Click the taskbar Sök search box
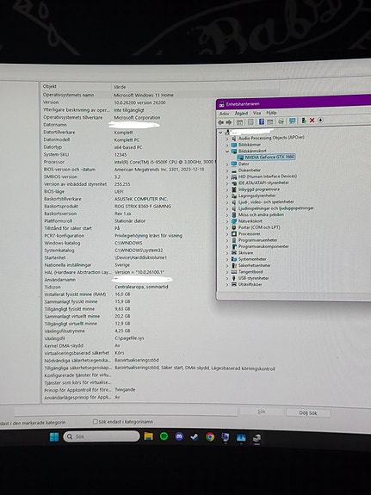Viewport: 371px width, 495px height. 102,436
